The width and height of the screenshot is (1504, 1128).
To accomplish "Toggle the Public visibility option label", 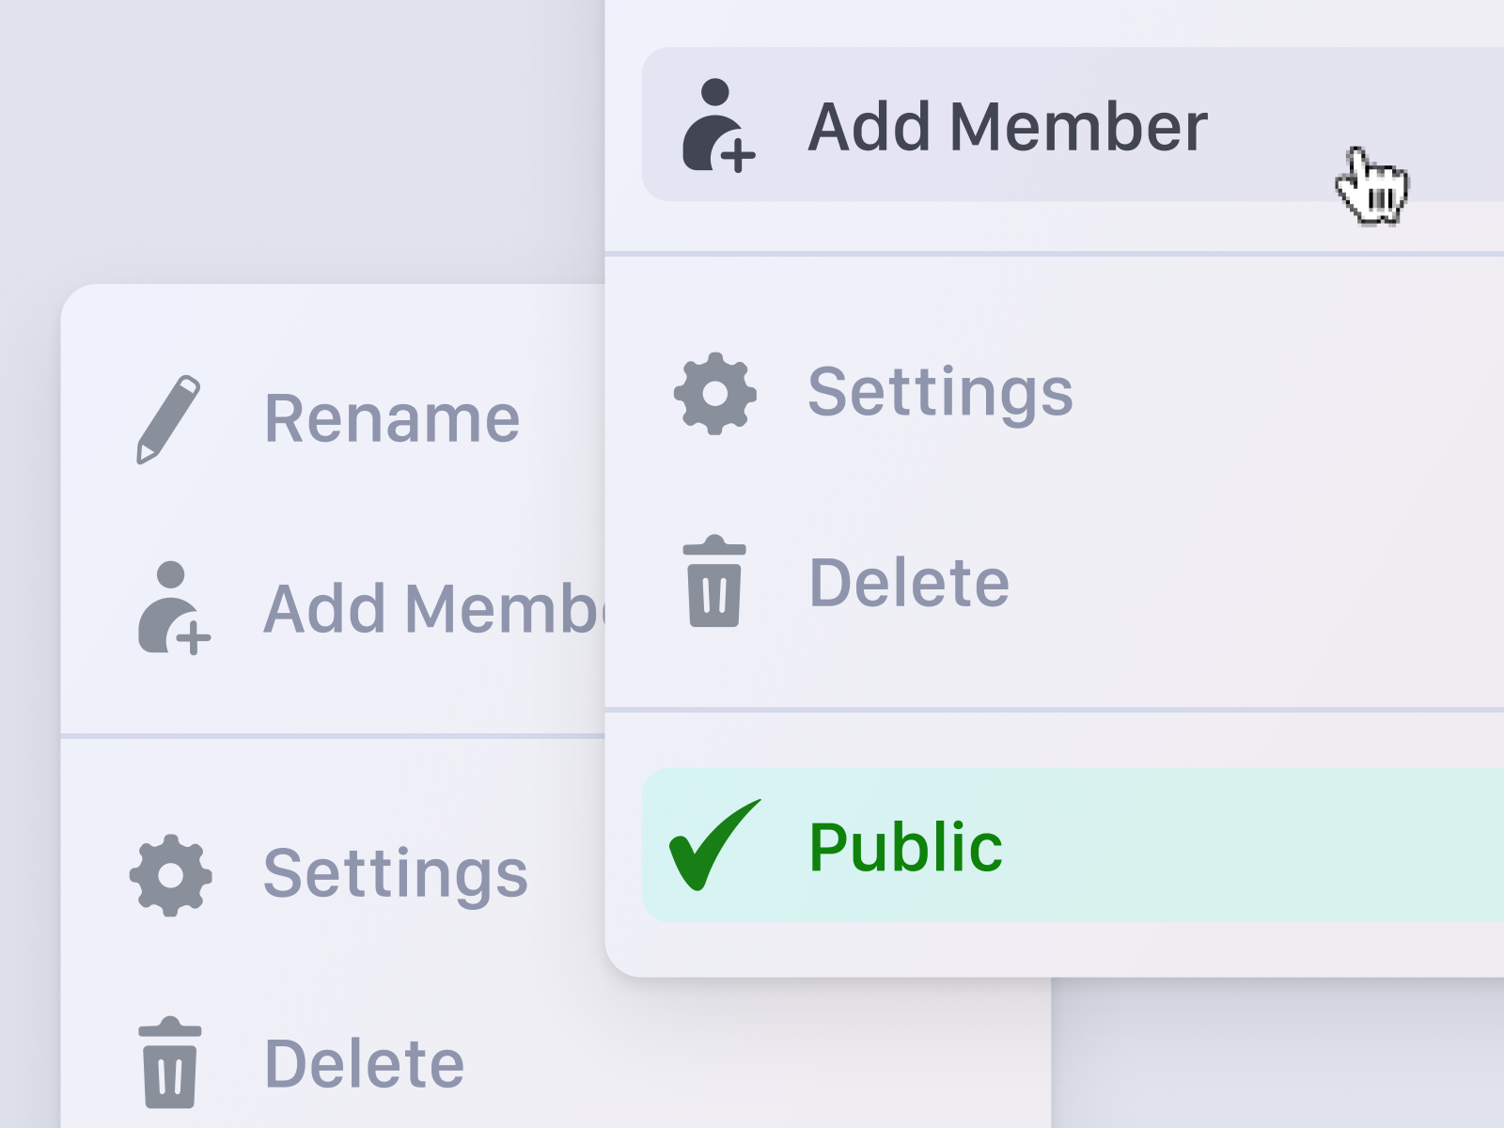I will pyautogui.click(x=905, y=847).
